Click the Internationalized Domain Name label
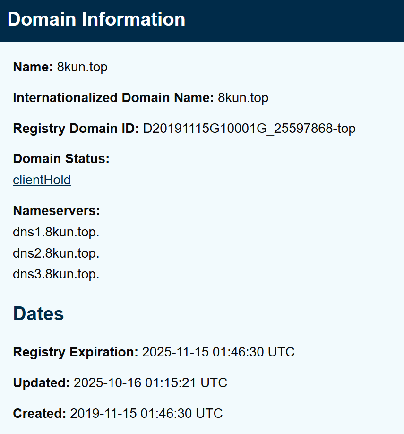 pos(113,98)
